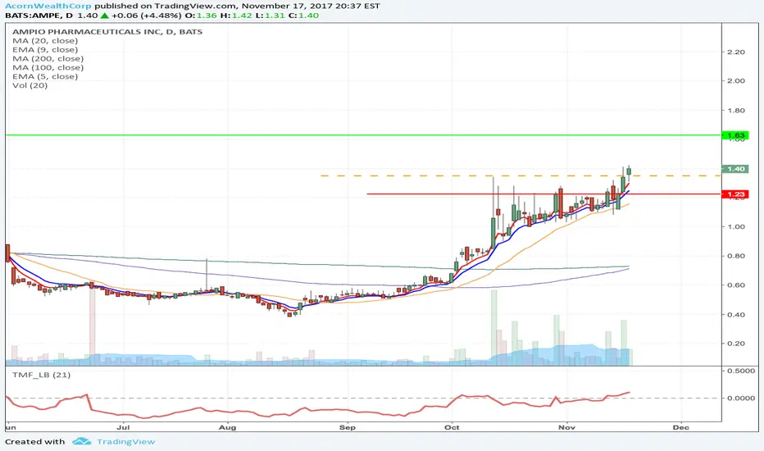Click the H:1.42 high price value
The width and height of the screenshot is (764, 451).
click(x=235, y=16)
